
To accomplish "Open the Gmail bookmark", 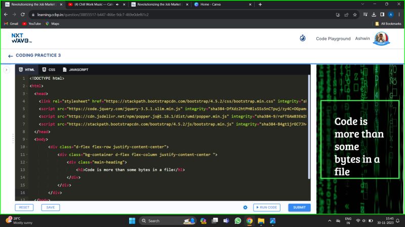I will click(11, 24).
